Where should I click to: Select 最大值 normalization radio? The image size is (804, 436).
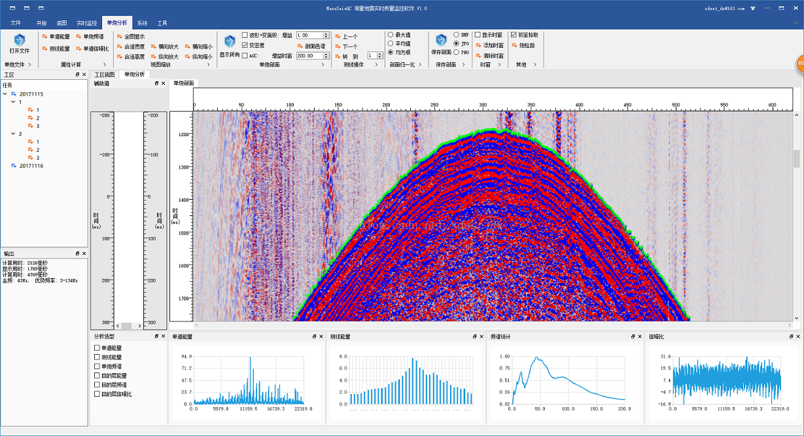click(391, 35)
